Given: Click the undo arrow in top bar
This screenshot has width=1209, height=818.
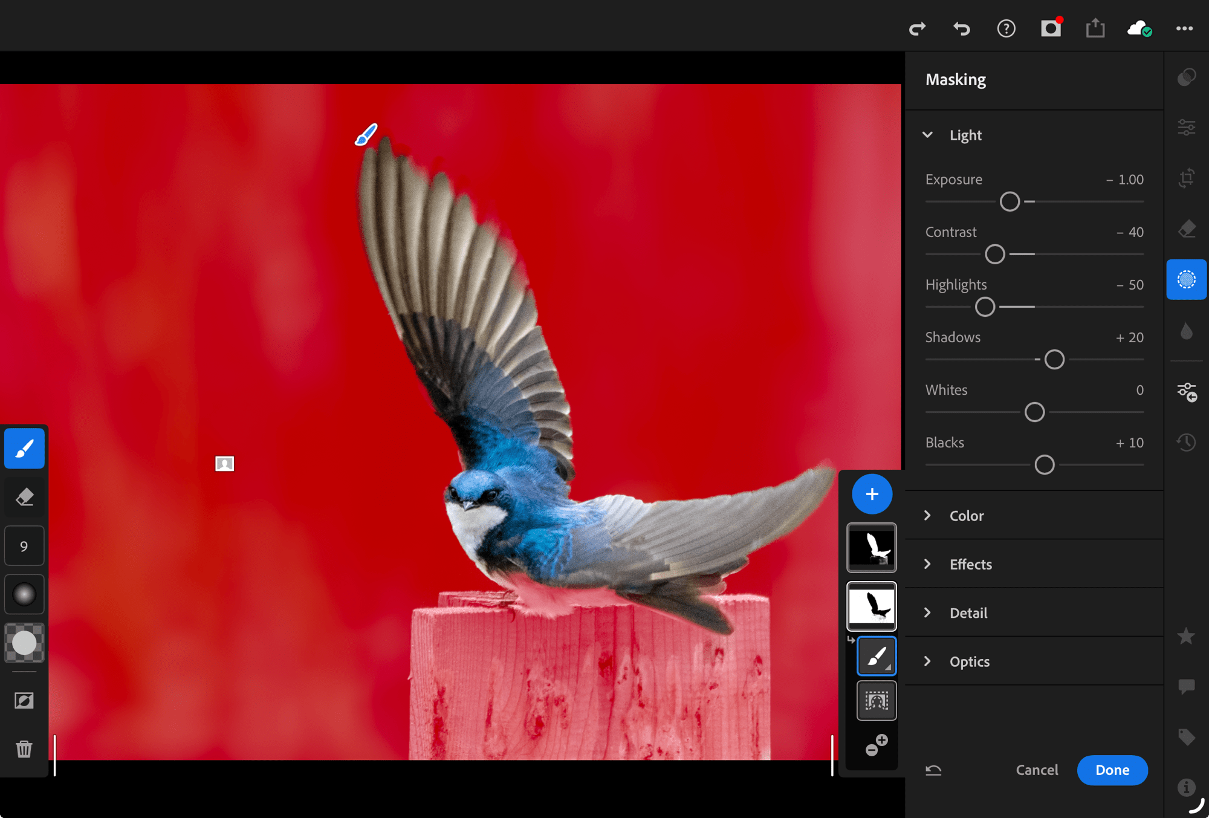Looking at the screenshot, I should click(961, 28).
